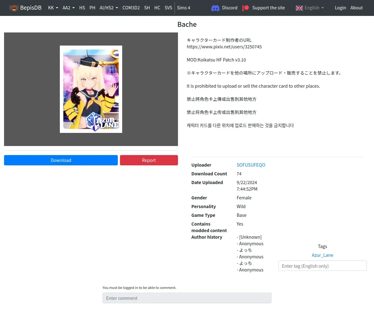Open the Discord link
Viewport: 374px width, 312px height.
tap(230, 8)
